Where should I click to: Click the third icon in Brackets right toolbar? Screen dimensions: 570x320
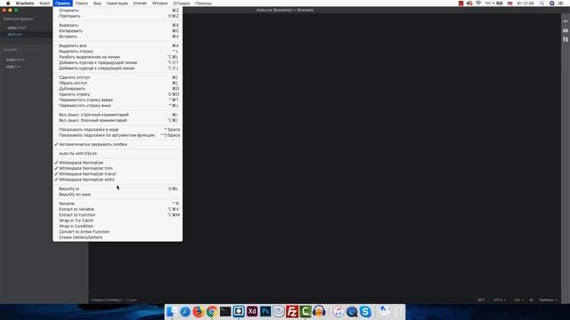coord(566,39)
